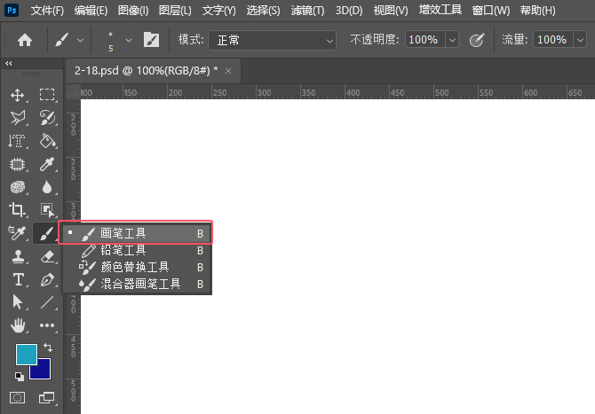This screenshot has height=414, width=595.
Task: Select the Horizontal Type tool
Action: 18,280
